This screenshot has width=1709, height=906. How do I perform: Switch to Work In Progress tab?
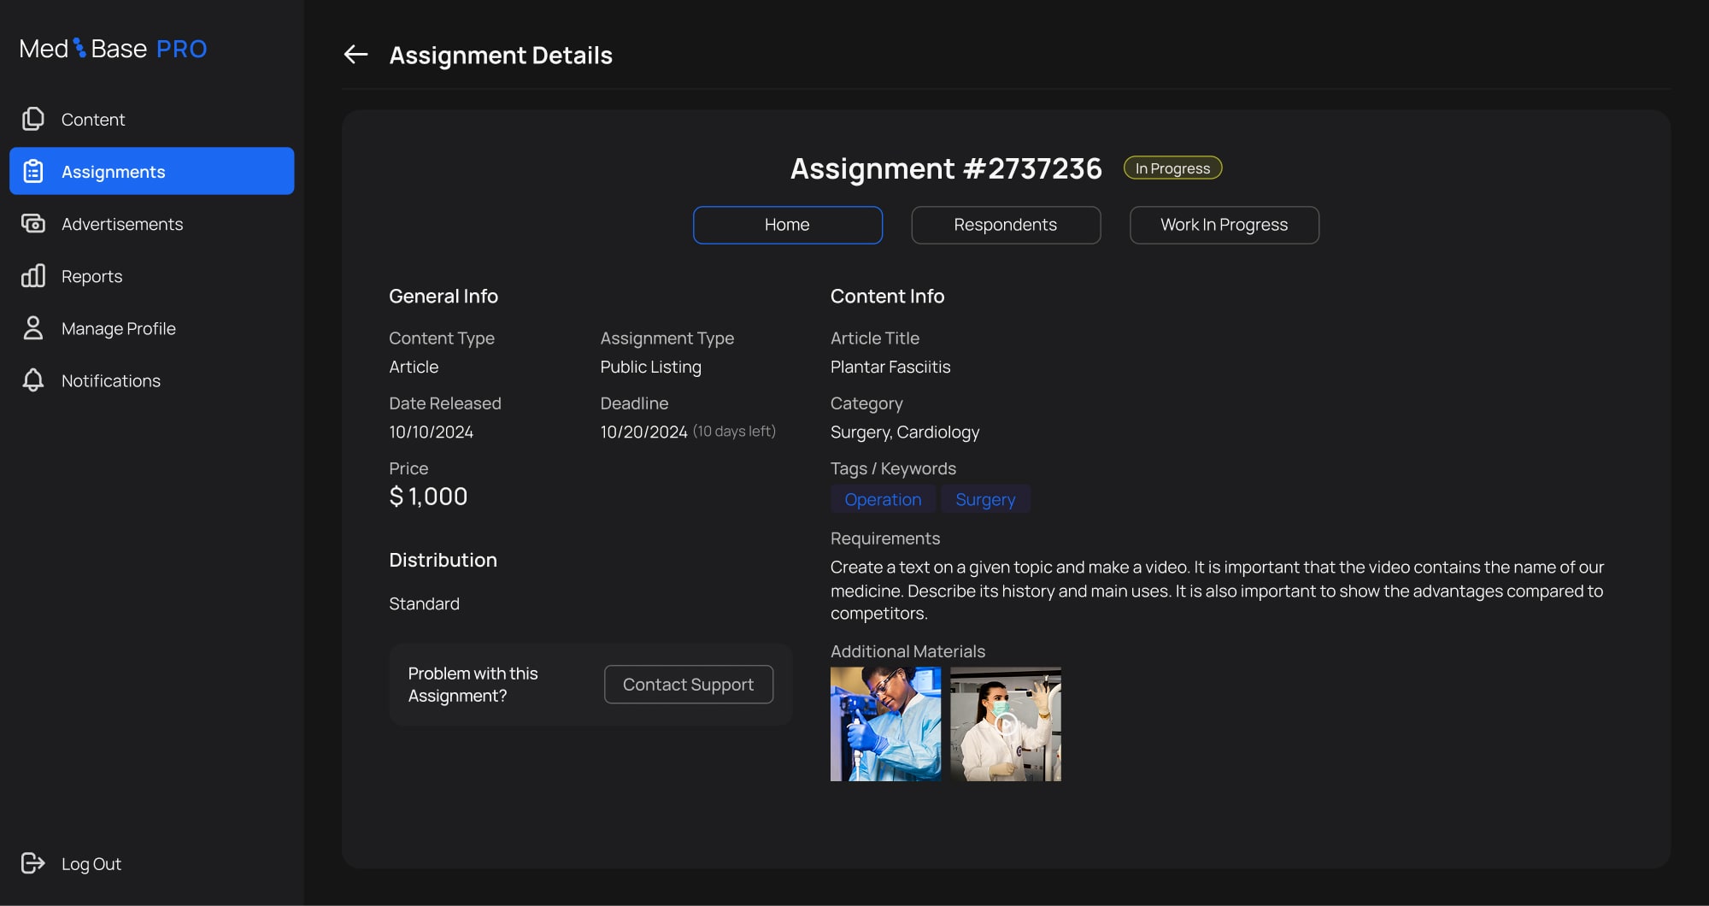tap(1224, 225)
